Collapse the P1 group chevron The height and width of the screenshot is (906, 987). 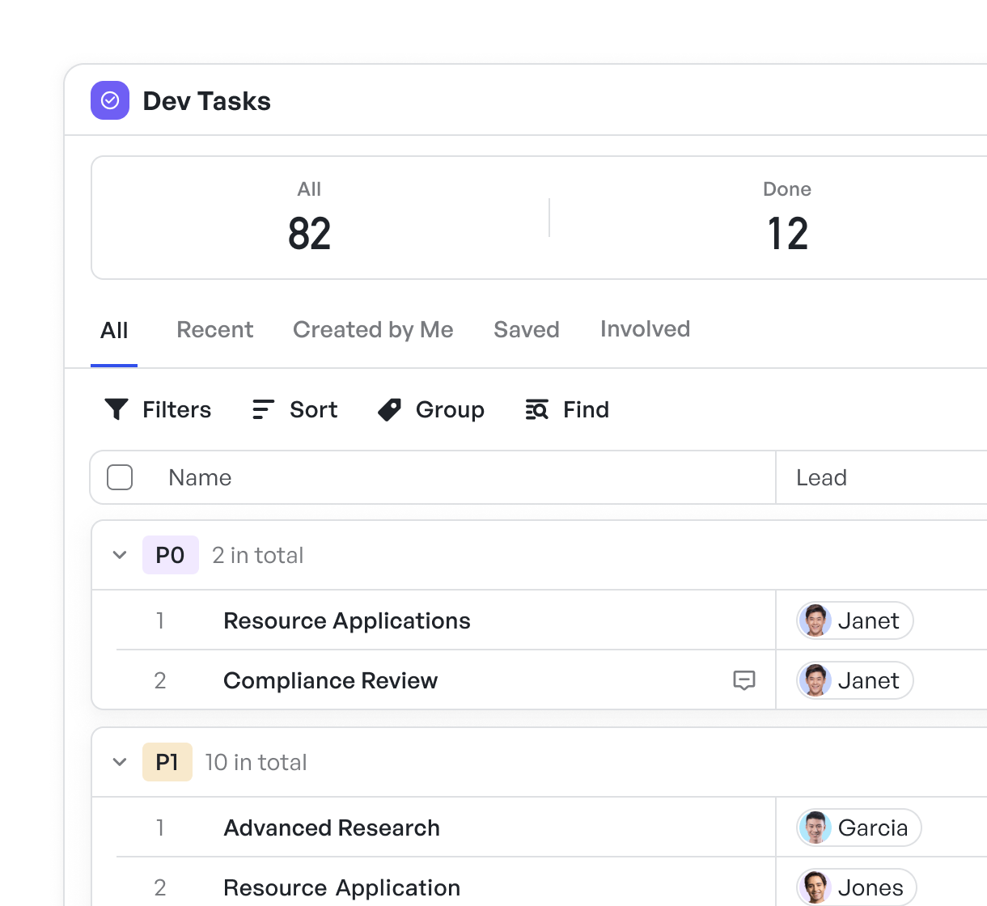(120, 762)
